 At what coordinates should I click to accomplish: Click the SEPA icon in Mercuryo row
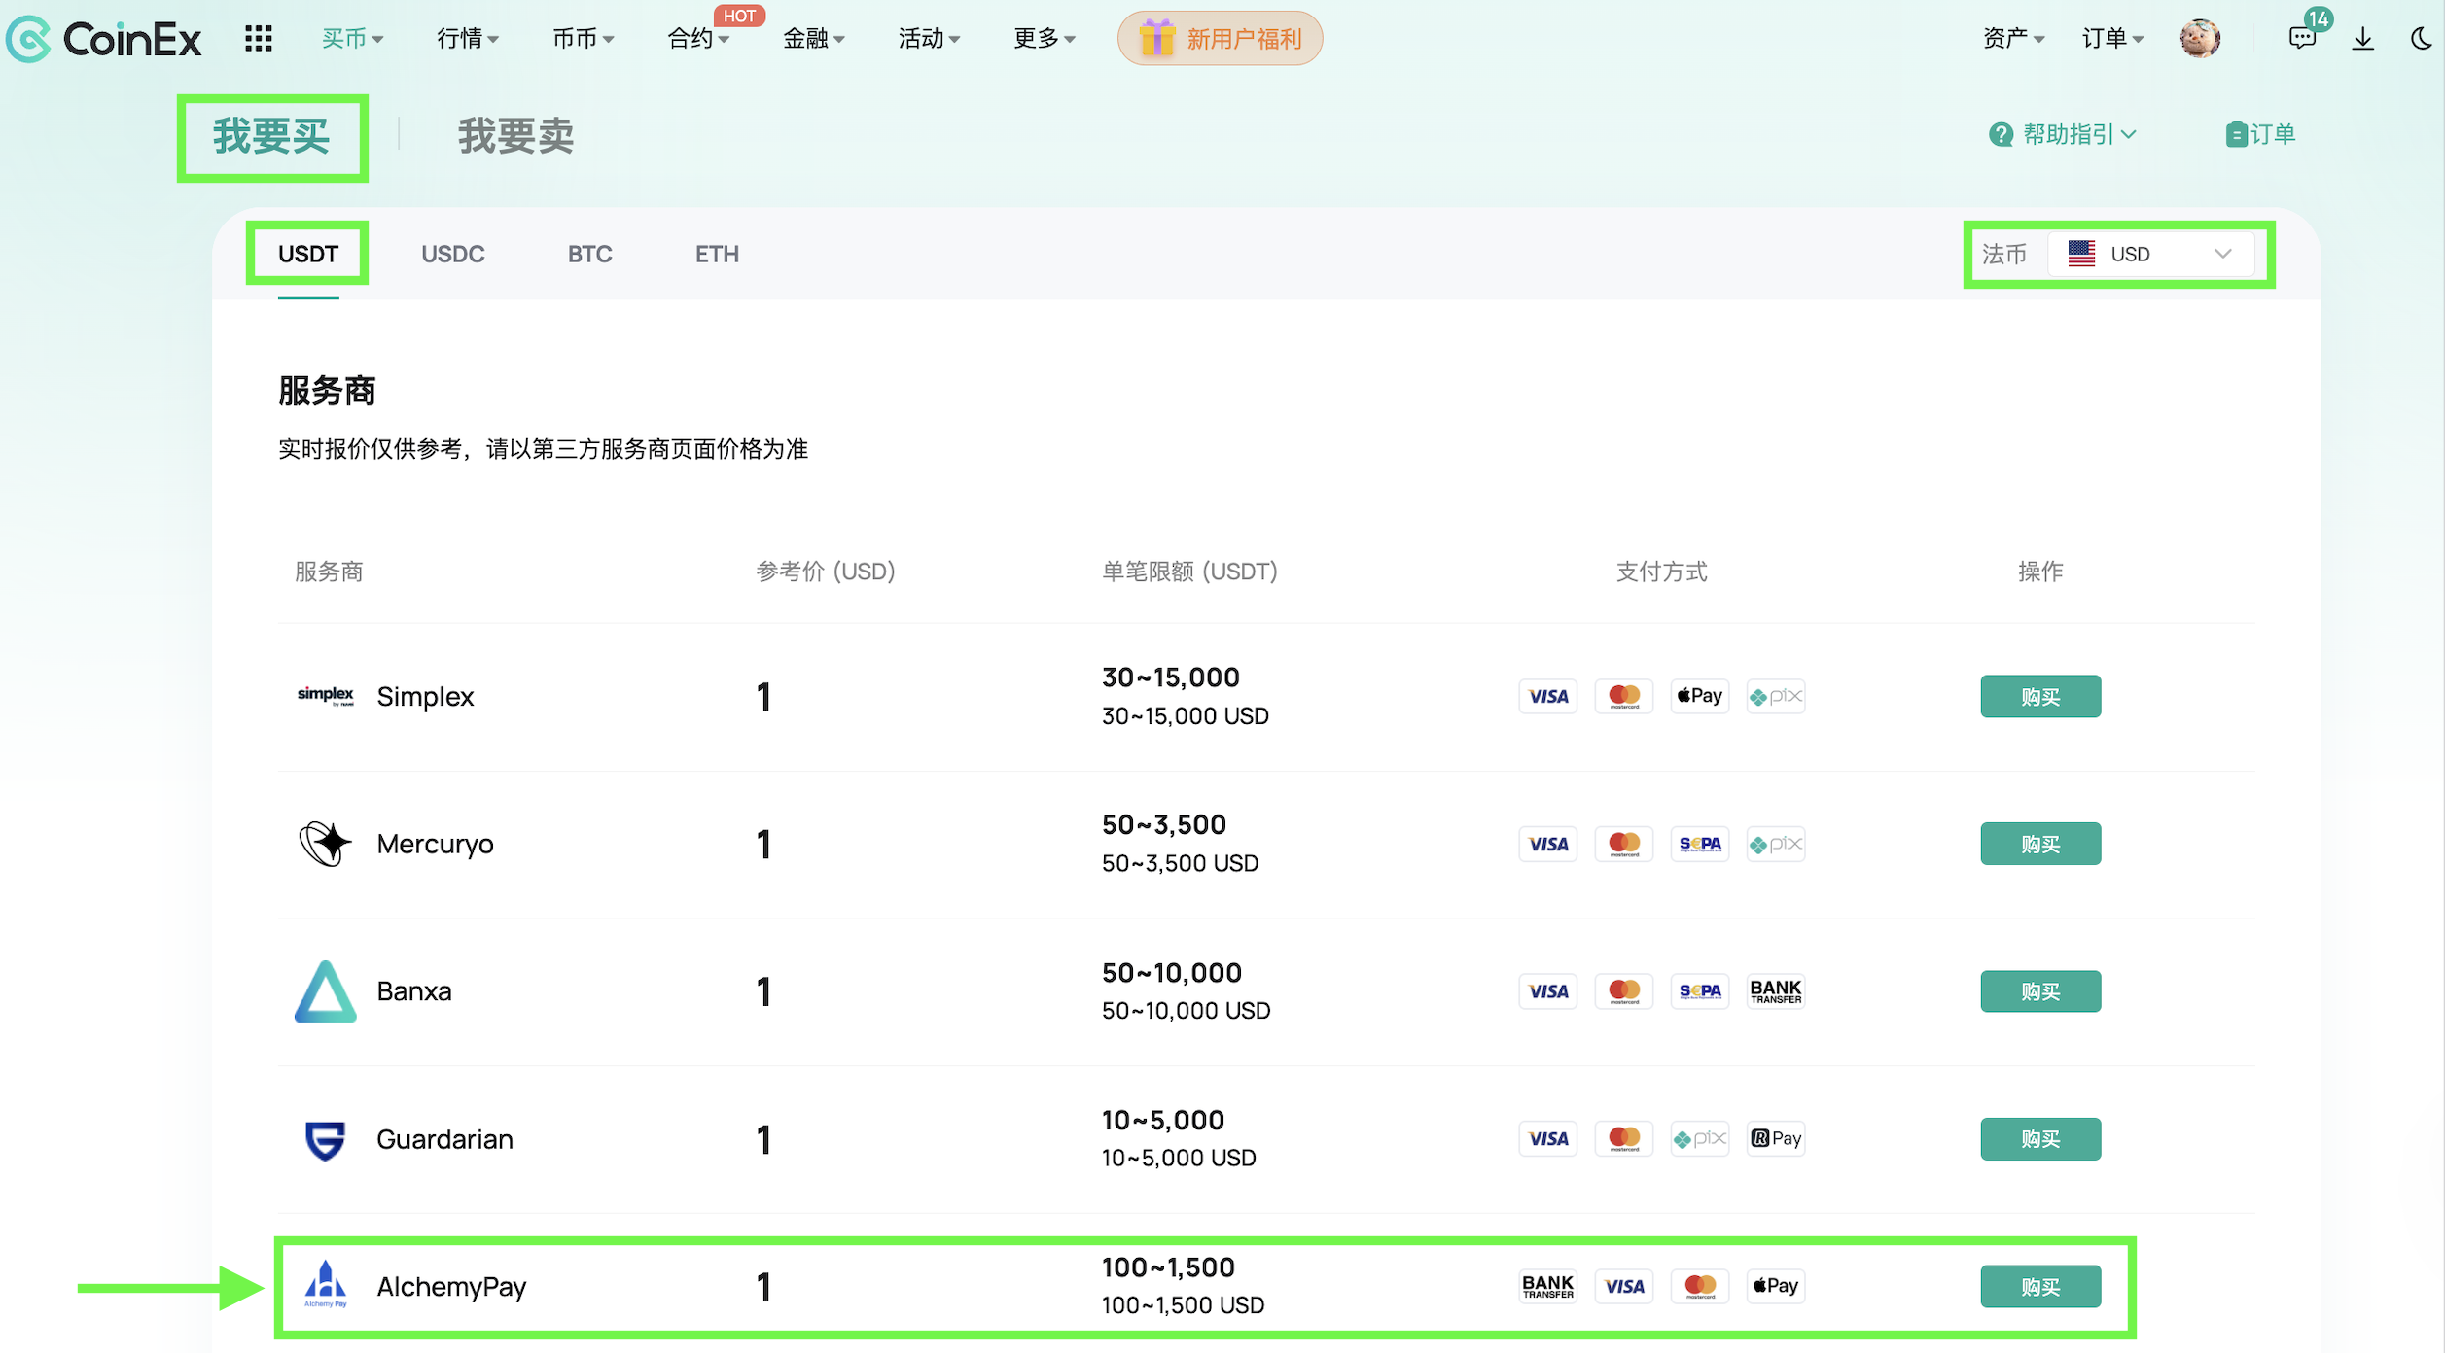coord(1700,844)
